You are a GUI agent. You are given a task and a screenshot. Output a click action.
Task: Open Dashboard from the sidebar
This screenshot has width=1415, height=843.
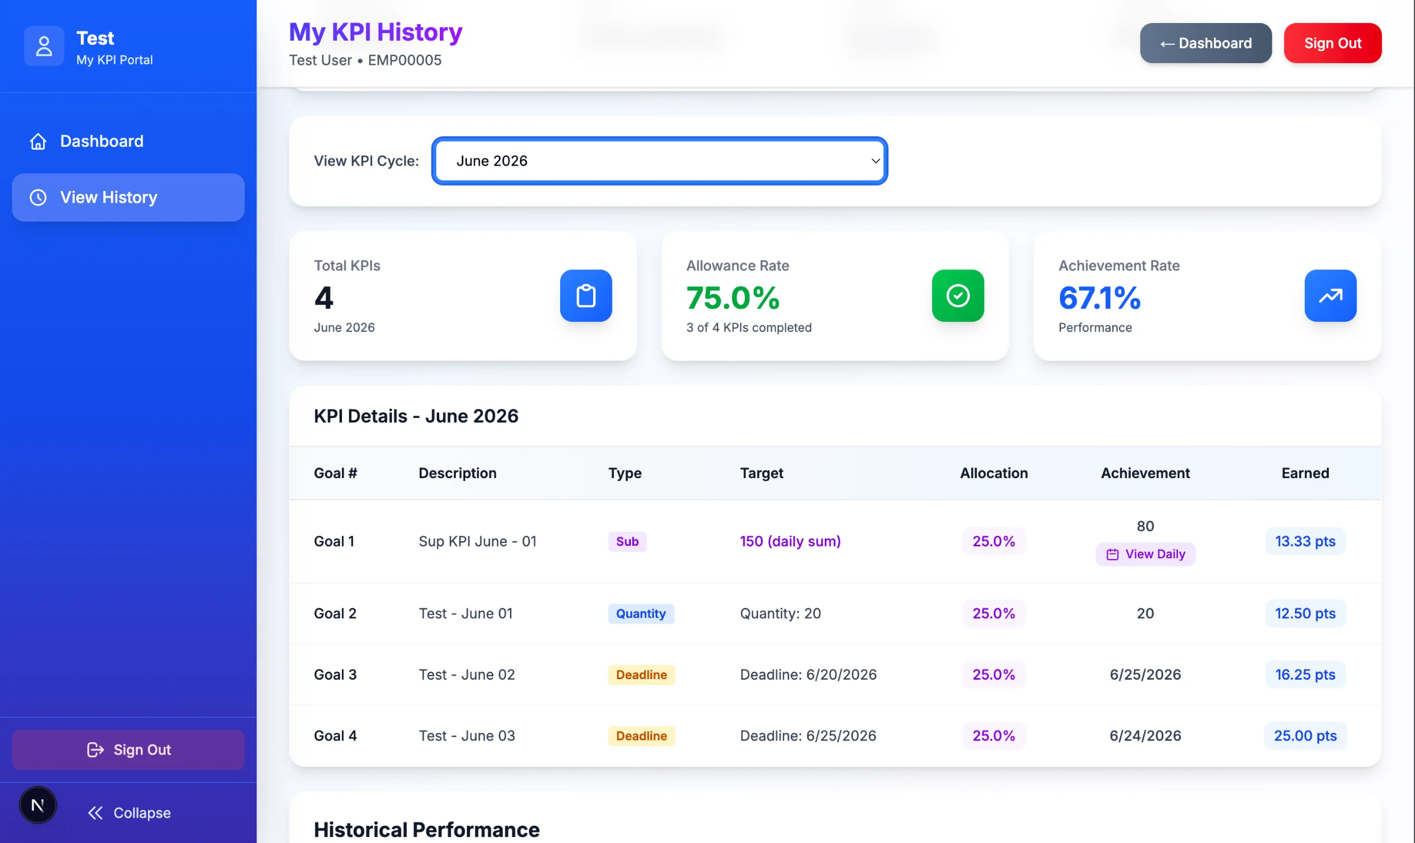coord(128,141)
